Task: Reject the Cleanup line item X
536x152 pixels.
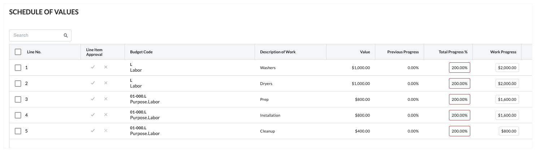Action: pos(106,131)
